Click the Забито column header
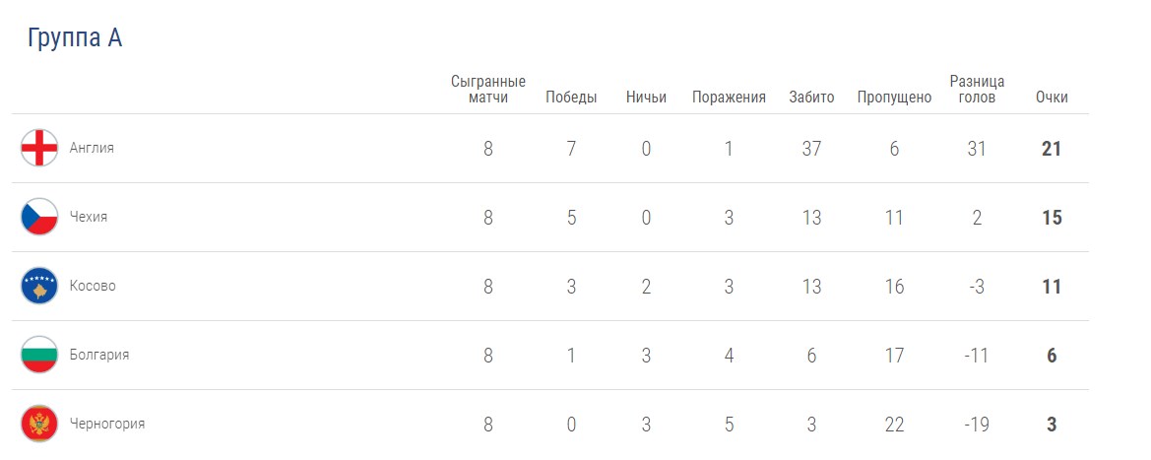The image size is (1151, 460). (x=811, y=98)
